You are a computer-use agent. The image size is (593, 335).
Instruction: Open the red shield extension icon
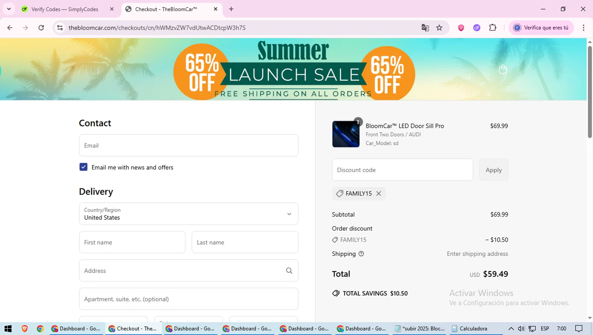[461, 28]
